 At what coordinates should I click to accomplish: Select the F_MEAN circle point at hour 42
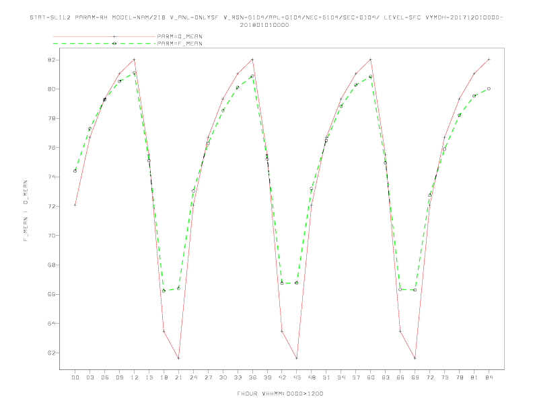[282, 283]
